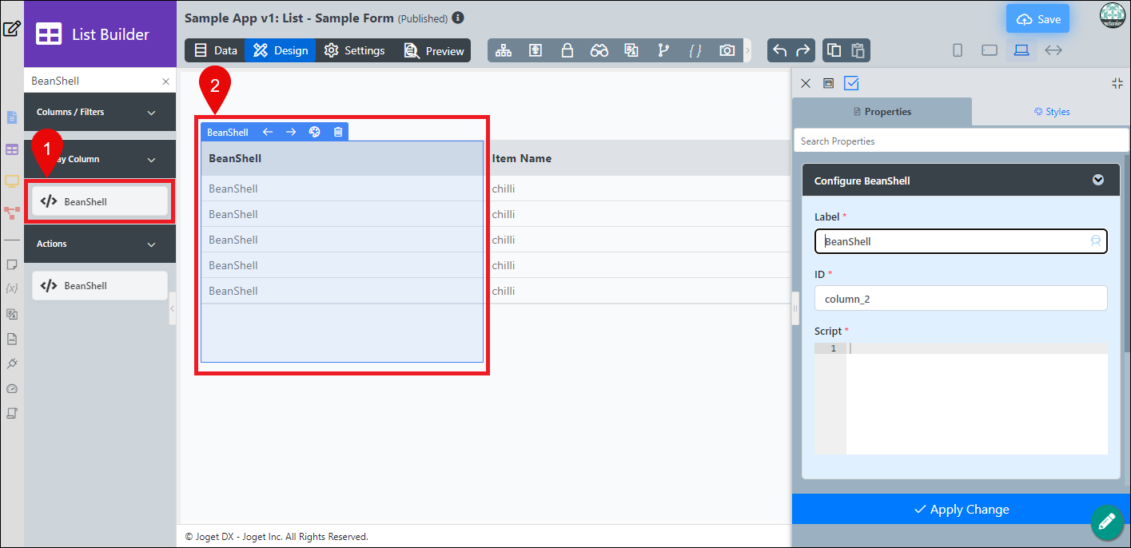Open the gauge performance sidebar icon
The width and height of the screenshot is (1131, 548).
[11, 389]
